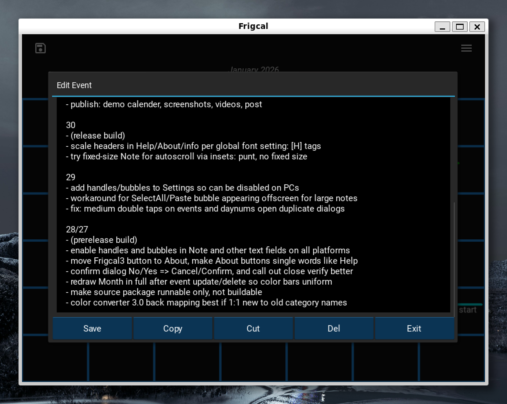Click line 'confirm dialog No/Yes => Cancel/Confirm'

210,271
